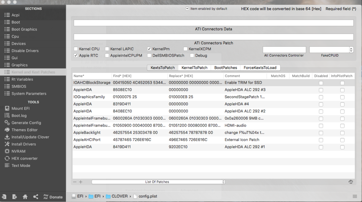Screen dimensions: 362x202
Task: Click the CLOVER folder in path bar
Action: [x=117, y=196]
